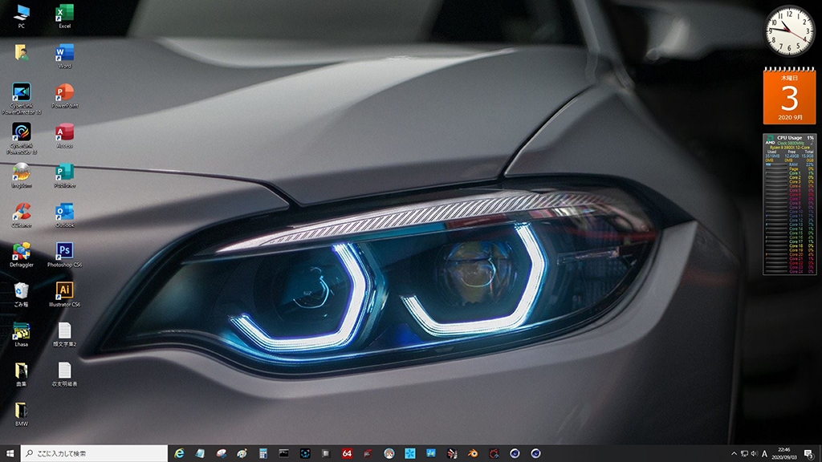Open the Excel desktop shortcut

(64, 16)
